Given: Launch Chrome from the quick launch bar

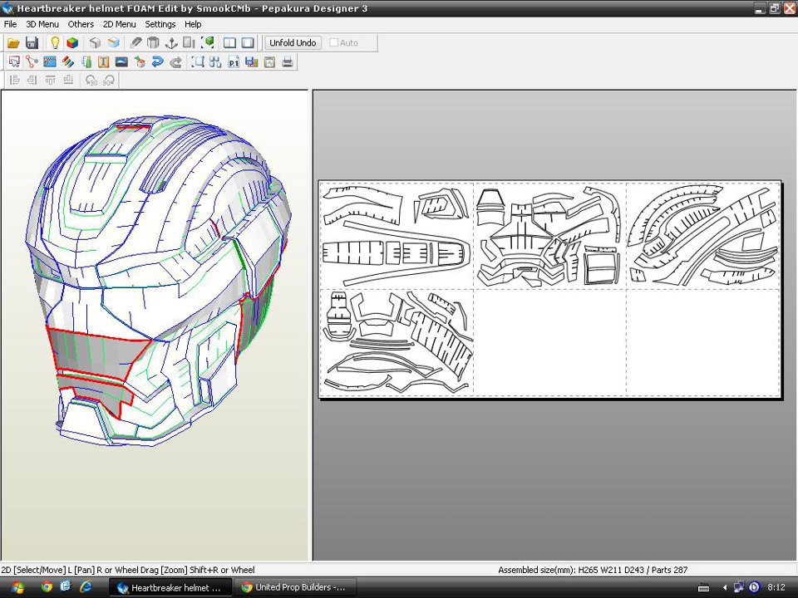Looking at the screenshot, I should tap(47, 587).
